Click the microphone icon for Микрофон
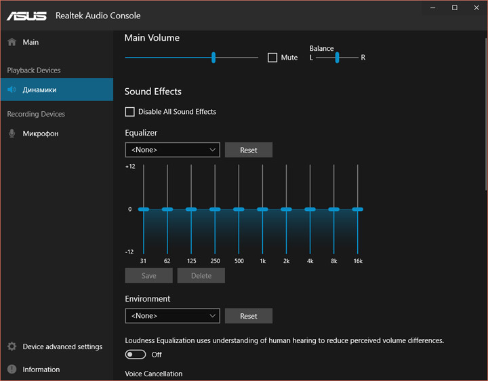 (x=12, y=134)
